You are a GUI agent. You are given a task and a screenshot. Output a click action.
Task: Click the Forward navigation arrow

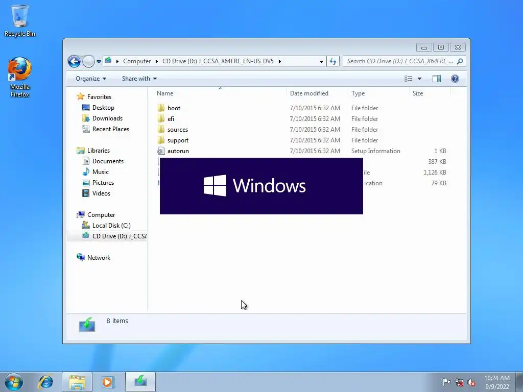point(88,61)
